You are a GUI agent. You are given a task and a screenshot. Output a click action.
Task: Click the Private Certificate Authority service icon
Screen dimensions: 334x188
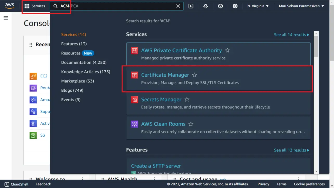click(x=134, y=51)
